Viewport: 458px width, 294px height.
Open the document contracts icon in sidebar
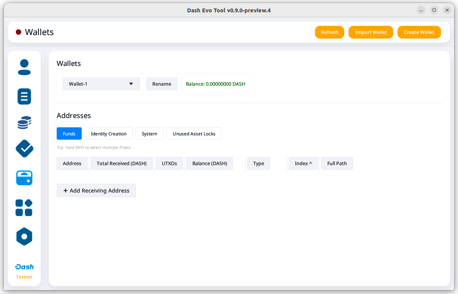tap(24, 96)
